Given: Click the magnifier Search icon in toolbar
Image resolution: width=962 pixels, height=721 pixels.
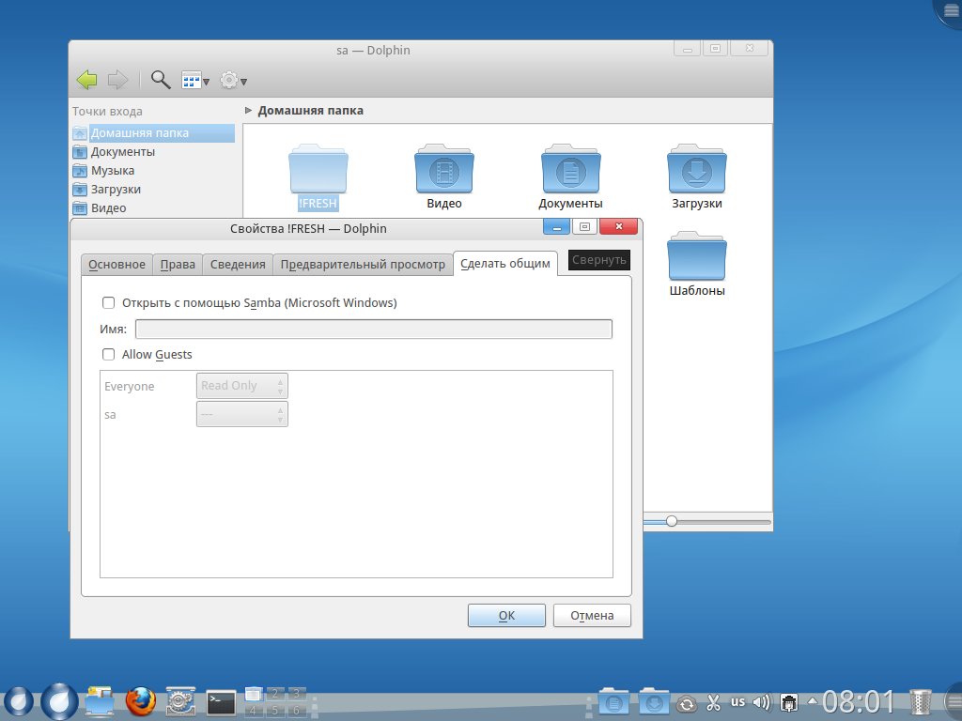Looking at the screenshot, I should (161, 80).
